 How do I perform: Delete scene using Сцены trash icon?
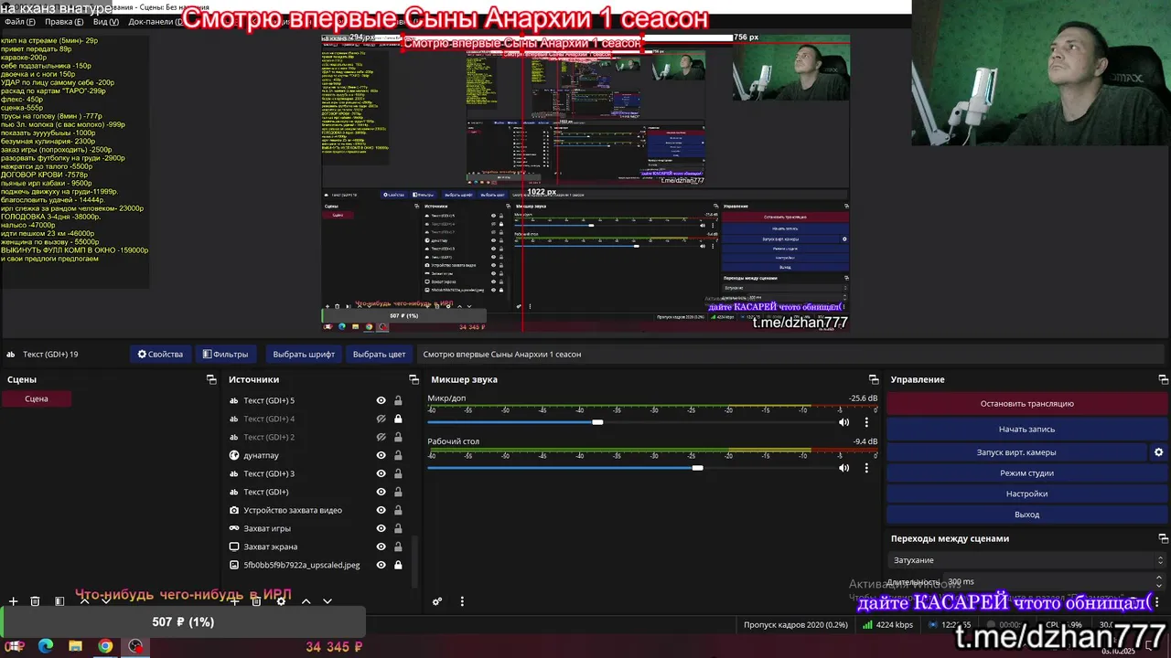[x=35, y=601]
